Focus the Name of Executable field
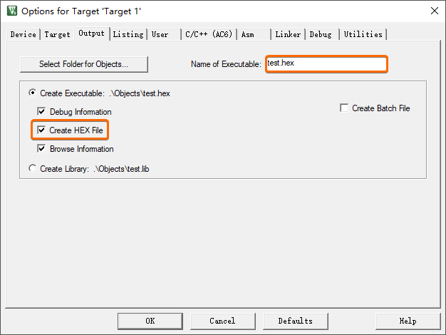Viewport: 446px width, 335px height. [326, 64]
